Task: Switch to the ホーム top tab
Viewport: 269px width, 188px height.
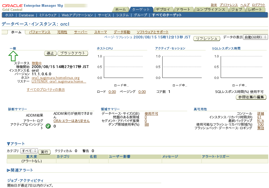Action: [x=120, y=9]
